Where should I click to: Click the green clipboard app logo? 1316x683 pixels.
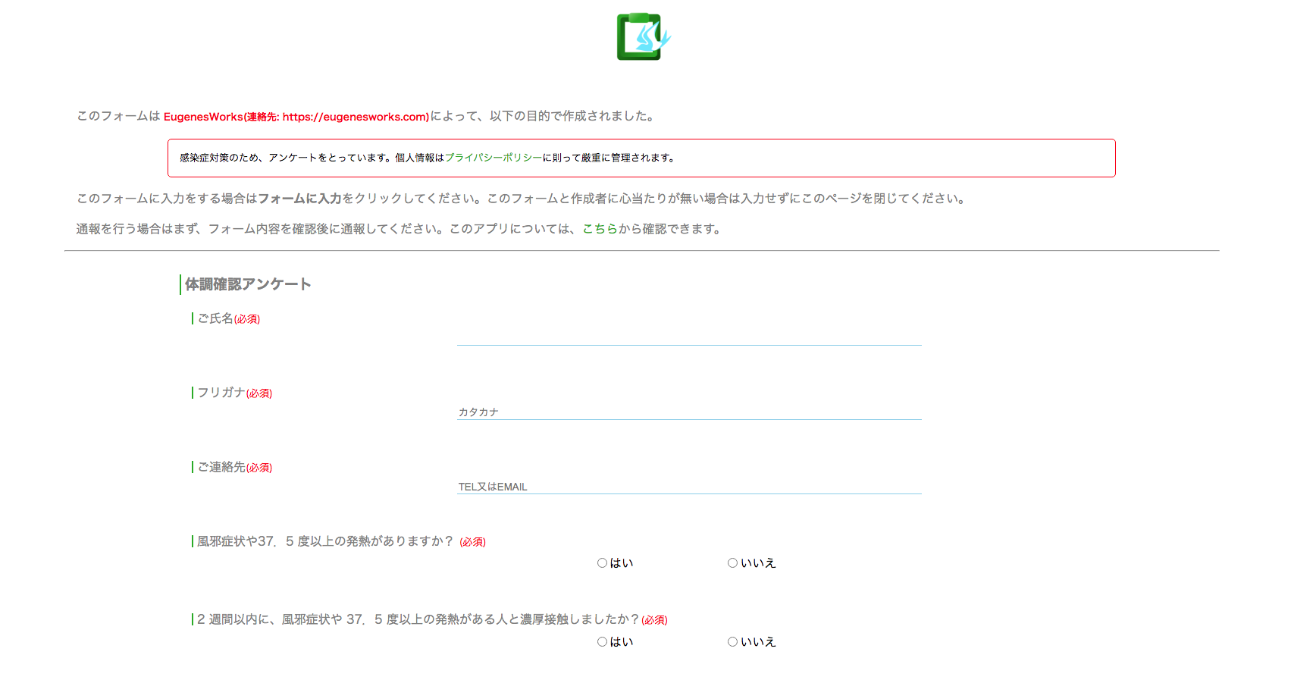click(641, 36)
